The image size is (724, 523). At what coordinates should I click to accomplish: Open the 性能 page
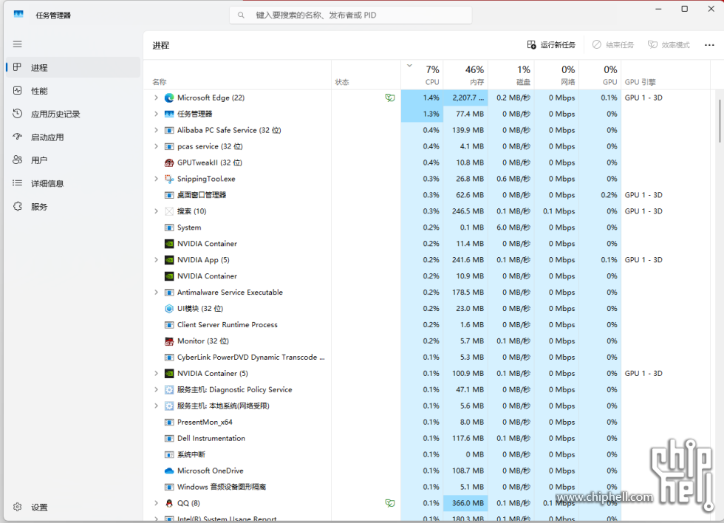tap(73, 91)
